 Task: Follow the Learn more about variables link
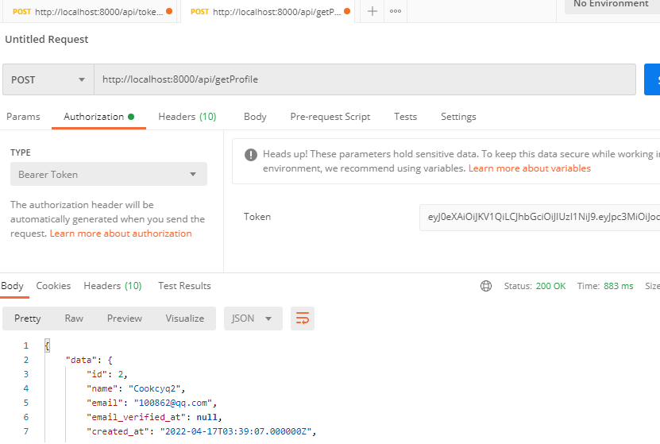[x=530, y=168]
